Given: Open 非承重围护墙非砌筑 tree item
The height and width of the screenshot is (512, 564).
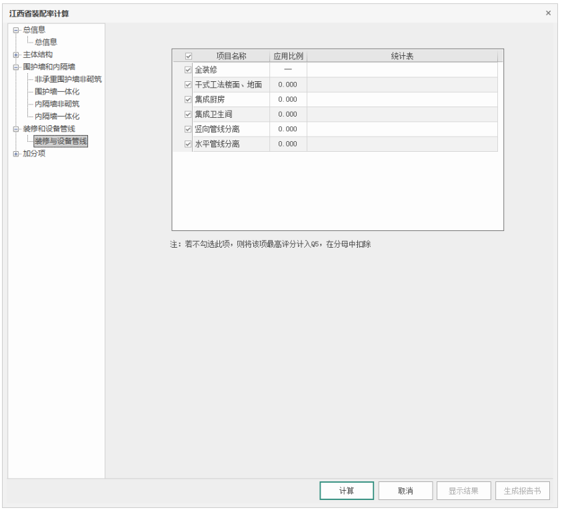Looking at the screenshot, I should [x=68, y=79].
